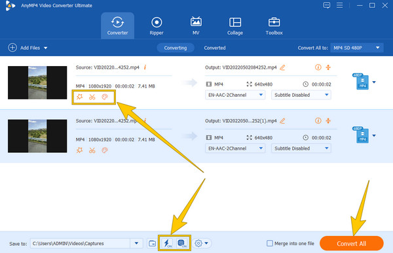Open Subtitle Disabled dropdown for first video
This screenshot has width=393, height=253.
(x=301, y=95)
